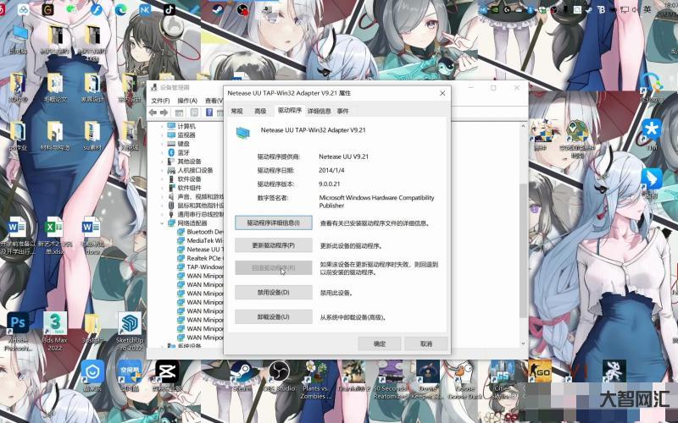Open SketchUp Pro 2022 desktop icon
Viewport: 678px width, 423px height.
(129, 324)
